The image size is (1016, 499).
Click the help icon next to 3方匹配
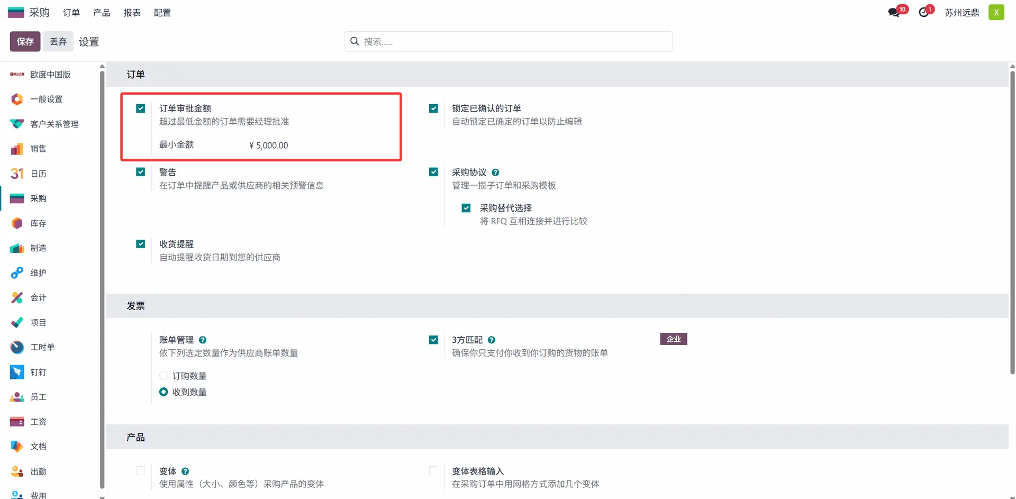pyautogui.click(x=492, y=340)
